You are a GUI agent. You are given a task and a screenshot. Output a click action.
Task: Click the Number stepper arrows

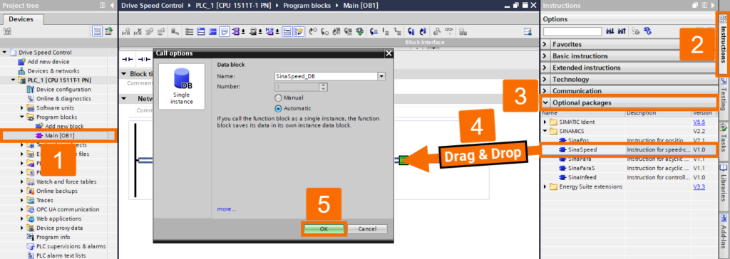(323, 87)
